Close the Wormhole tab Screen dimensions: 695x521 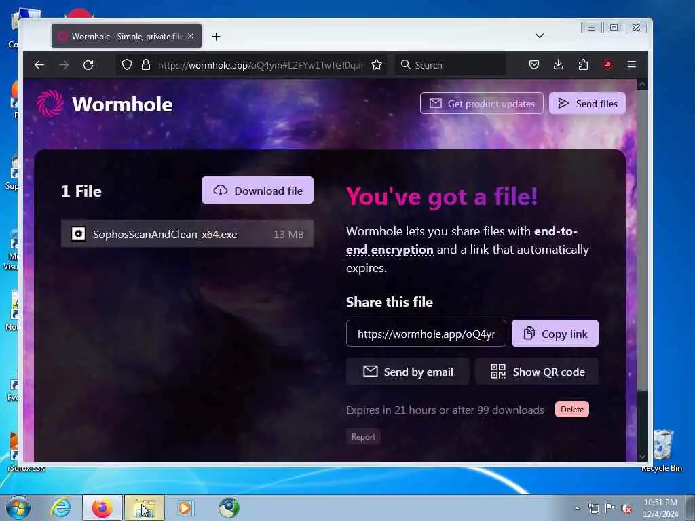[x=191, y=36]
